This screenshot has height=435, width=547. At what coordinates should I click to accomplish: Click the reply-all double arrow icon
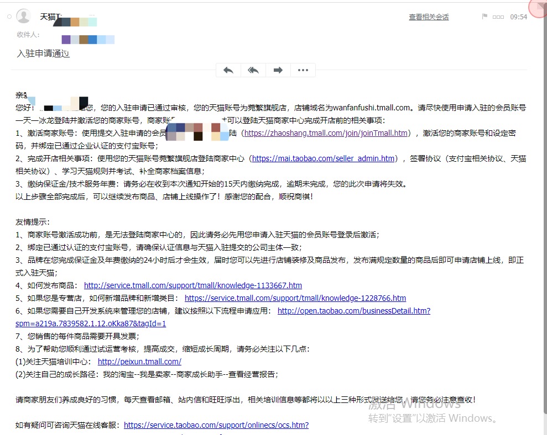click(x=253, y=70)
